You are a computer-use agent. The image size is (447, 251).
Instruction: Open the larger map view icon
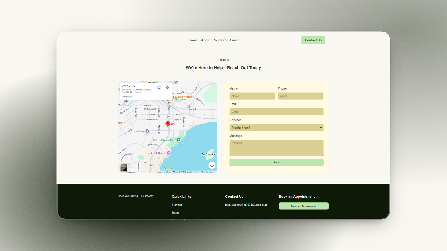pos(159,88)
